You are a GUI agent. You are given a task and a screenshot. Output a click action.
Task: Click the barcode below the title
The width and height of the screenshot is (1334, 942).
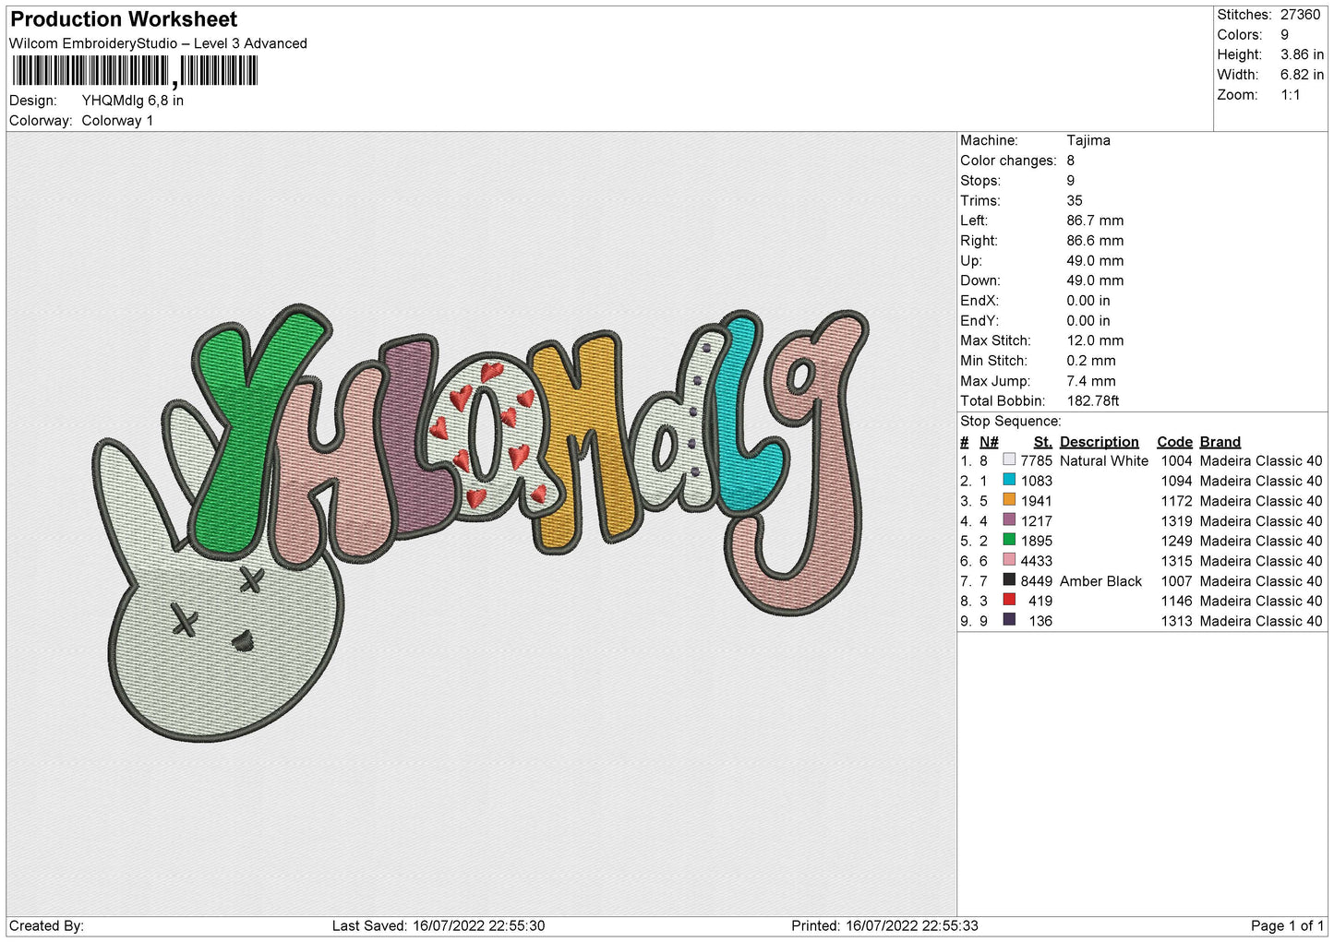135,71
